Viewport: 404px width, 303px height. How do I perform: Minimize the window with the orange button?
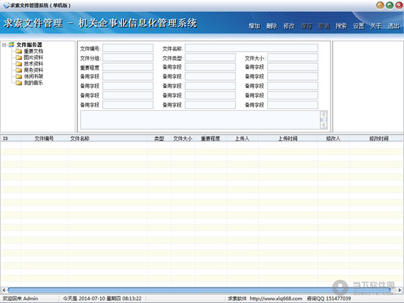(x=380, y=5)
